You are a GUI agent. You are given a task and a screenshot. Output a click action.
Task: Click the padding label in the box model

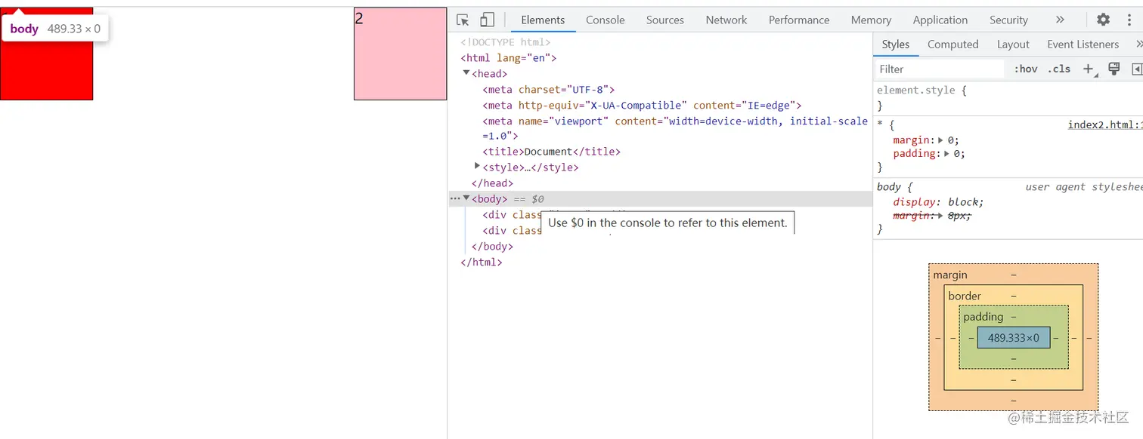(x=983, y=317)
